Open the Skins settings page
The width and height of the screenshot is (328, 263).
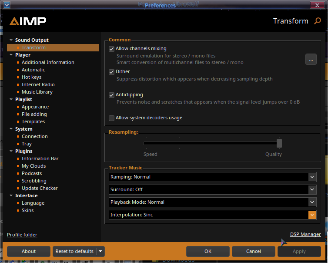point(27,210)
